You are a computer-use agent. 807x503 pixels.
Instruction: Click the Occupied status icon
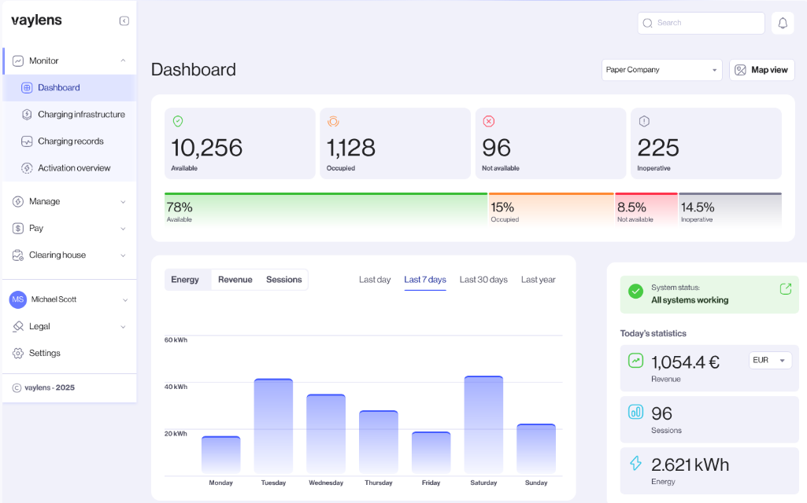pos(333,121)
